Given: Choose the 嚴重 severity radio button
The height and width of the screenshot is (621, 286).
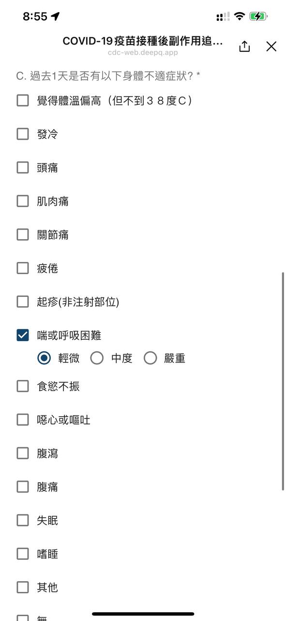Looking at the screenshot, I should click(x=150, y=358).
